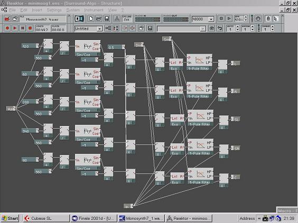Select the In port at canvas bottom
This screenshot has height=223, width=298.
click(x=128, y=206)
